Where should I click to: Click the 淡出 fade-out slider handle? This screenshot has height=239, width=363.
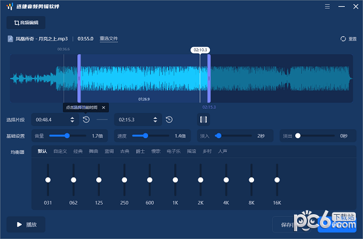click(298, 136)
